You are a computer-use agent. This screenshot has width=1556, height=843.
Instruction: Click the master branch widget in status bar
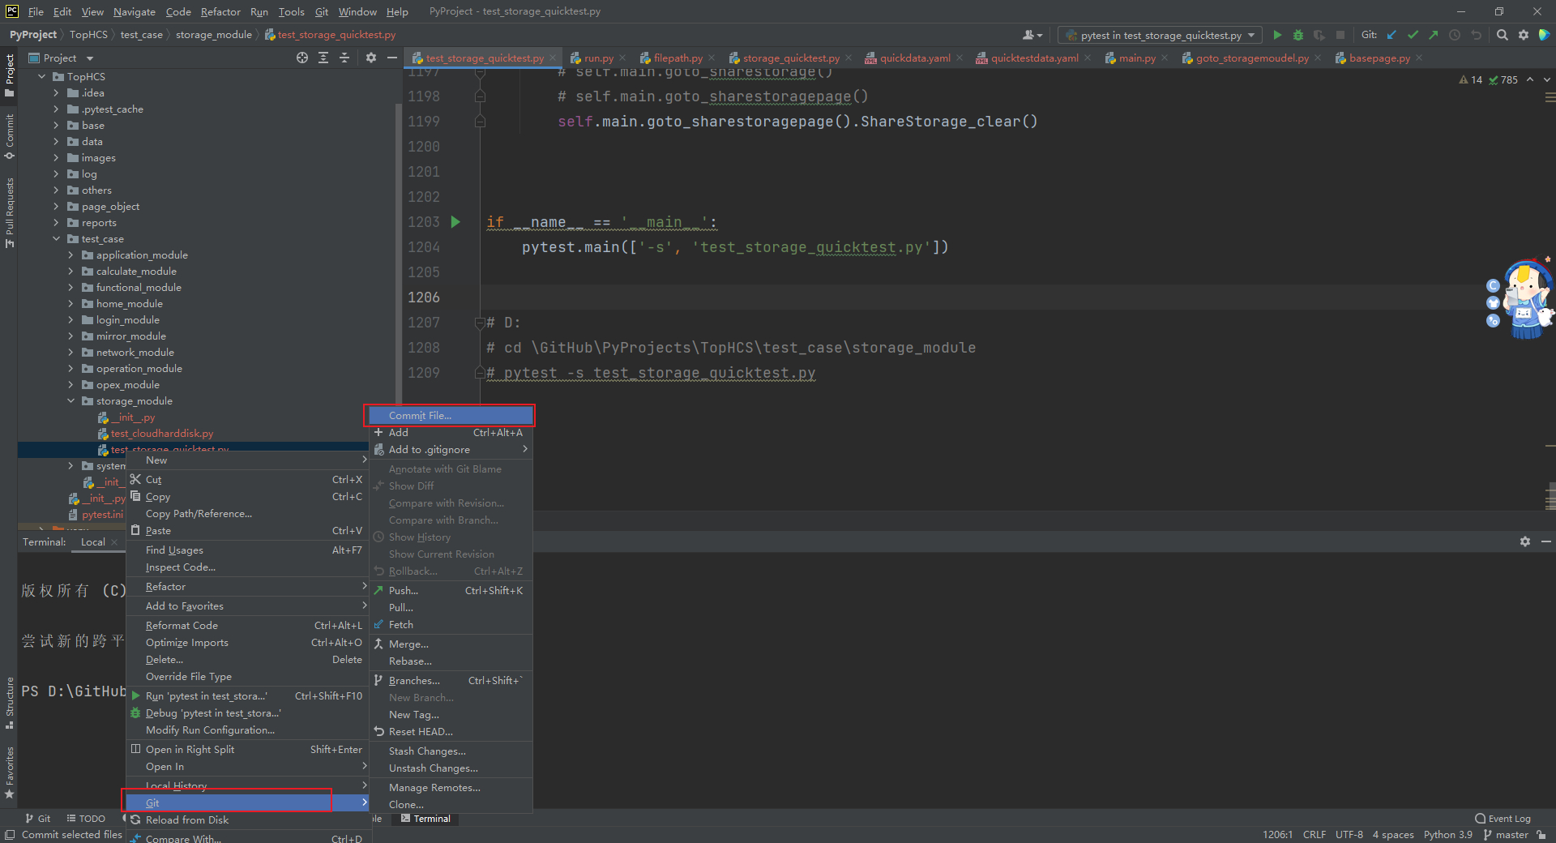click(x=1506, y=835)
